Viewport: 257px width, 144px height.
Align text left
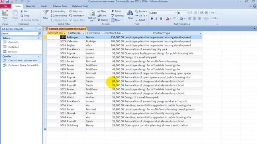tap(190, 19)
